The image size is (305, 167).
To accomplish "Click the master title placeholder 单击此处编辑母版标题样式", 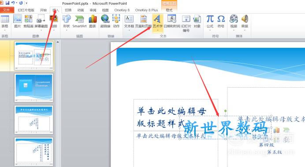I will 171,117.
